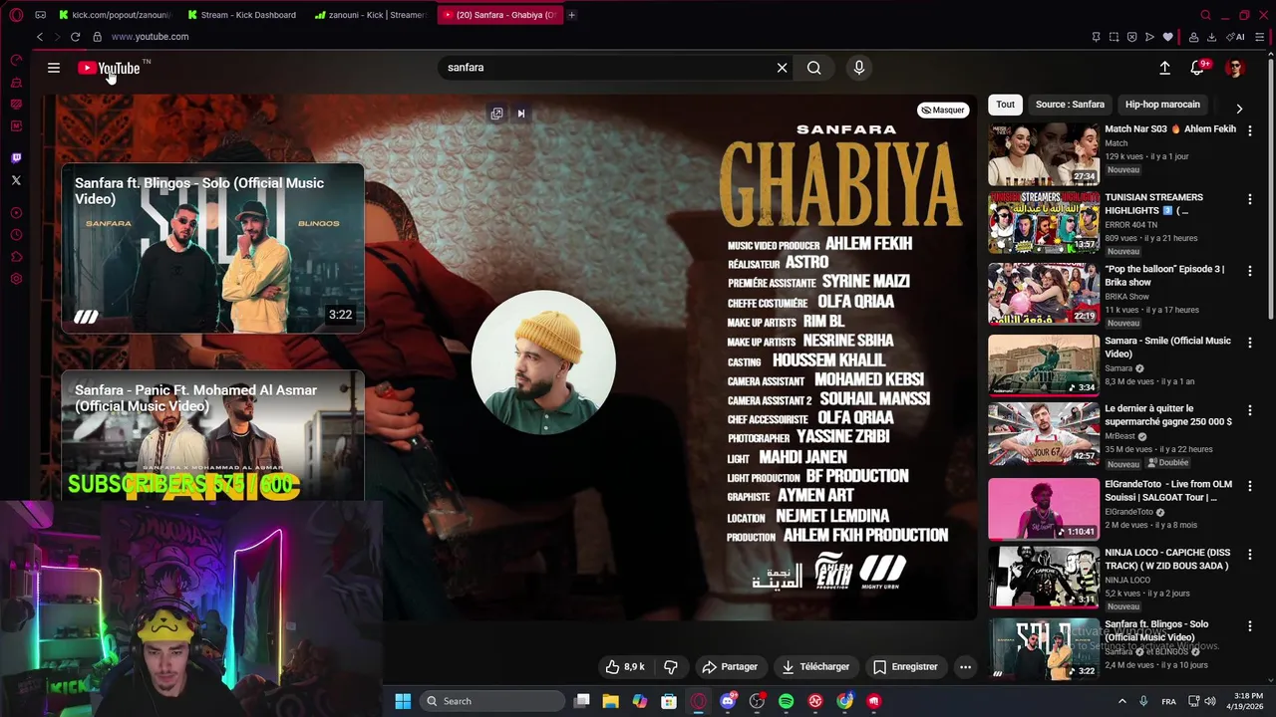This screenshot has height=717, width=1276.
Task: Add page to bookmarks with the heart
Action: pyautogui.click(x=1168, y=37)
